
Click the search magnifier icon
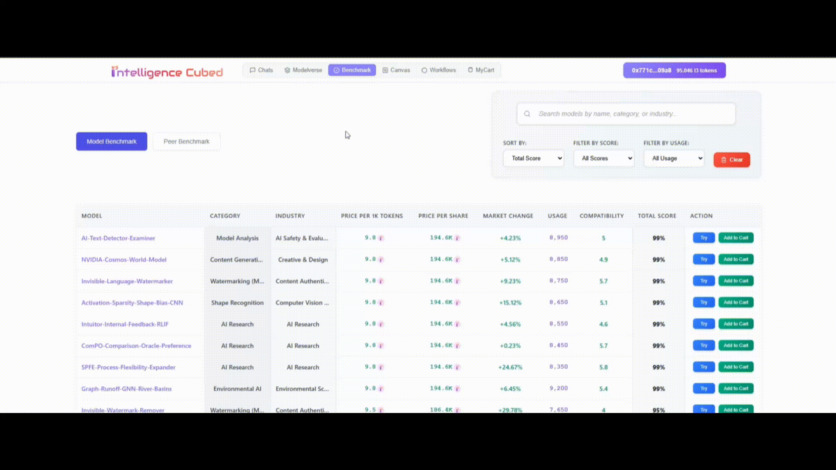527,114
